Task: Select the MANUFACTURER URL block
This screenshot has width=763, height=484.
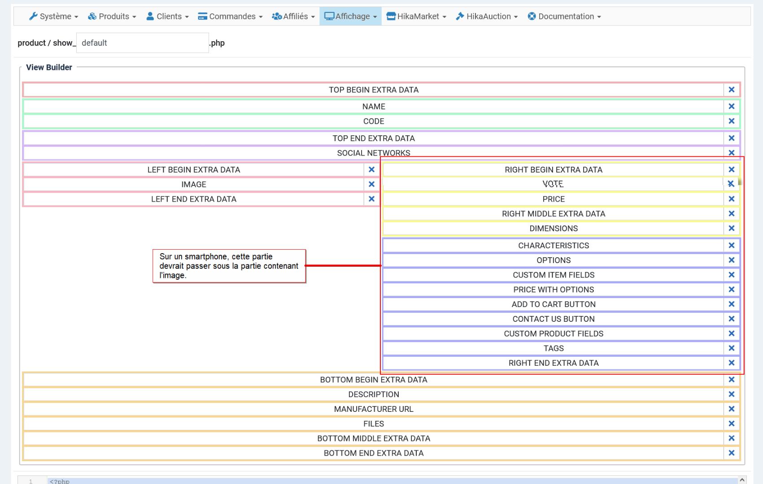Action: point(373,409)
